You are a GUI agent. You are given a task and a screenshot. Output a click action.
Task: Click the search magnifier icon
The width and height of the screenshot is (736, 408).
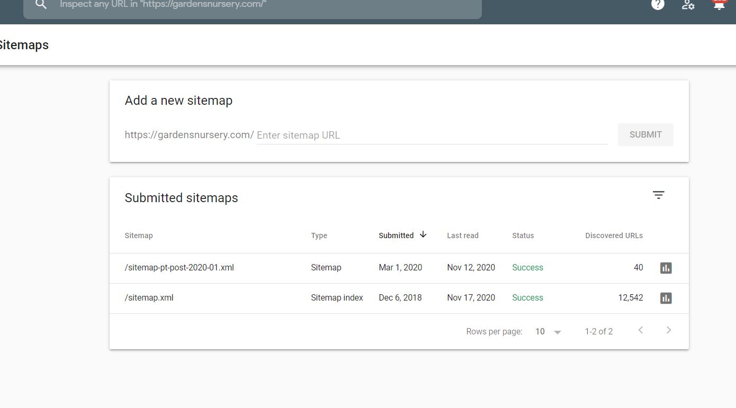(x=41, y=5)
